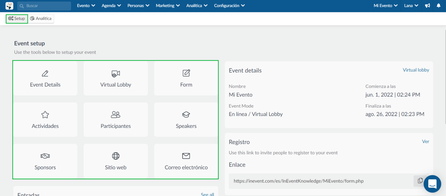Screen dimensions: 446x196
Task: Click the star icon for Actividades
Action: [45, 115]
